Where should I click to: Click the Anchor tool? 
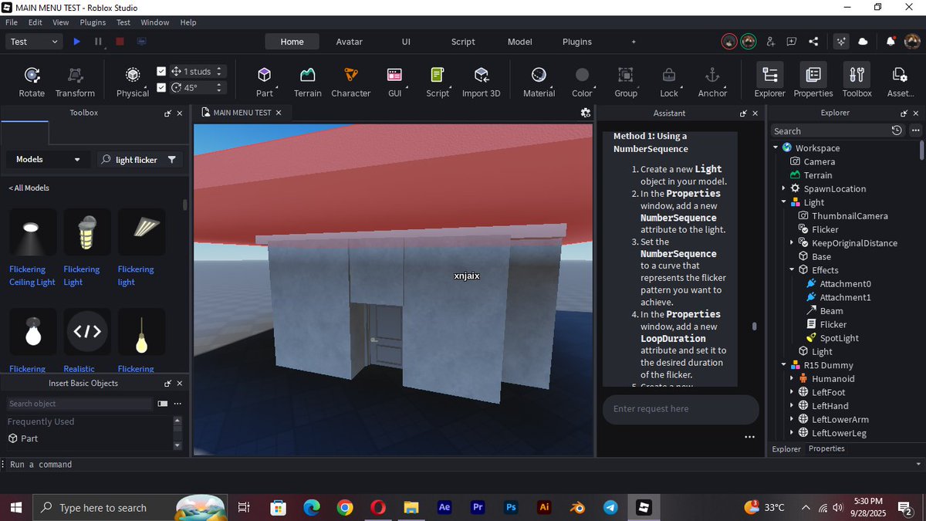(x=712, y=81)
